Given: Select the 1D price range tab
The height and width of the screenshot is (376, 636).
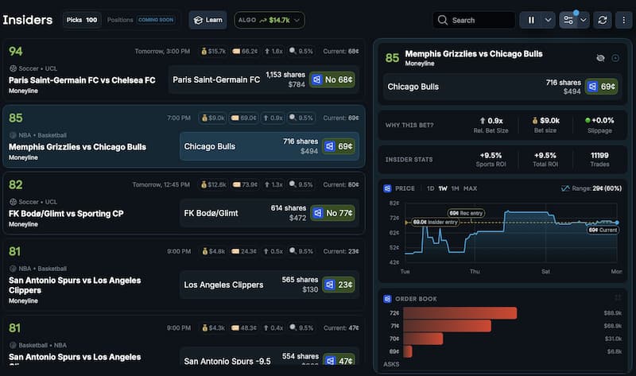Looking at the screenshot, I should click(430, 188).
